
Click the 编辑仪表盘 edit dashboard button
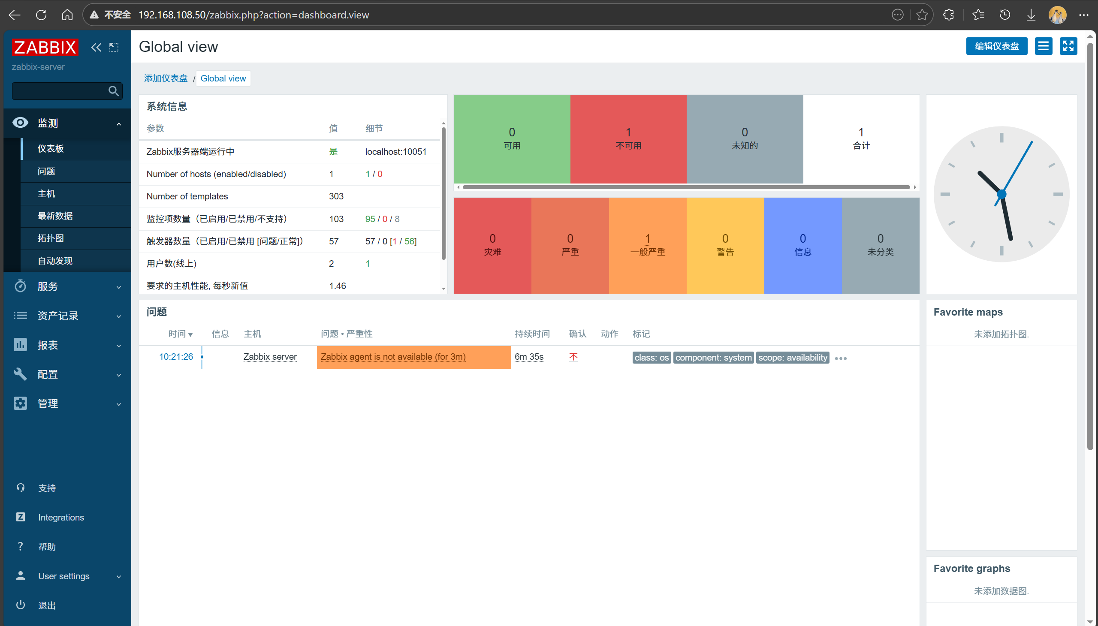click(996, 46)
